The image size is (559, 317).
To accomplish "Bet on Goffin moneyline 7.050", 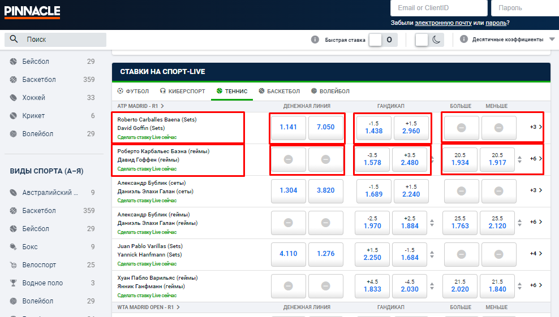I will point(326,127).
